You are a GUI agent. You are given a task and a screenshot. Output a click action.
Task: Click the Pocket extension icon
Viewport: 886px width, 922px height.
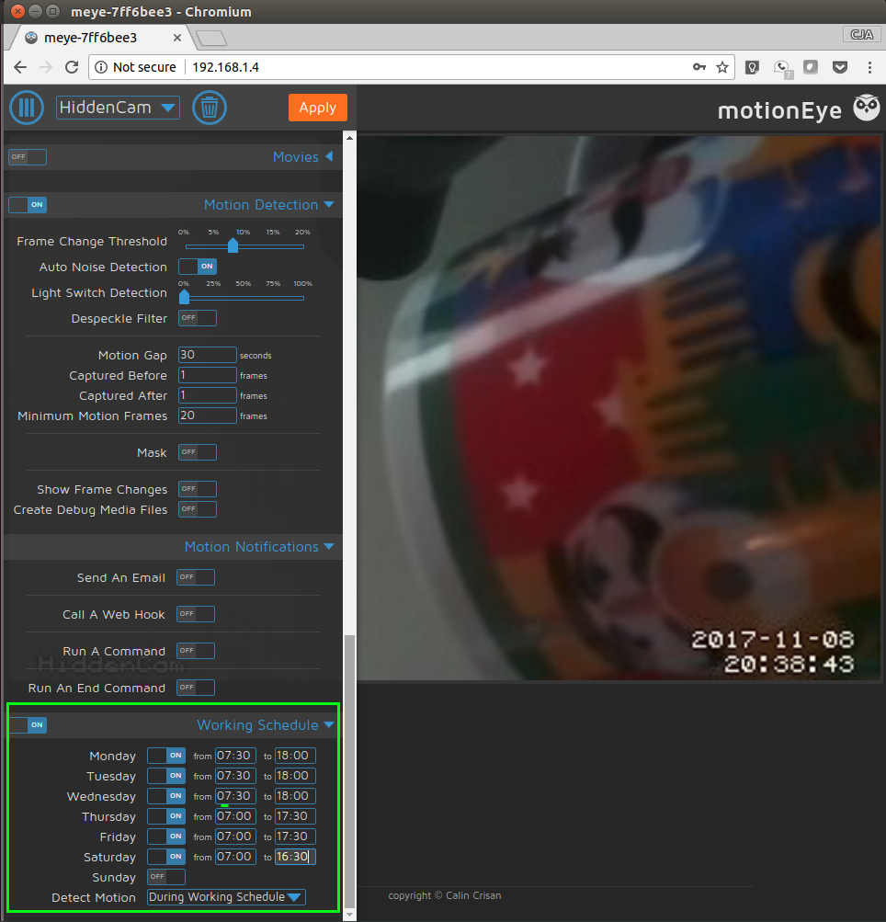(840, 67)
